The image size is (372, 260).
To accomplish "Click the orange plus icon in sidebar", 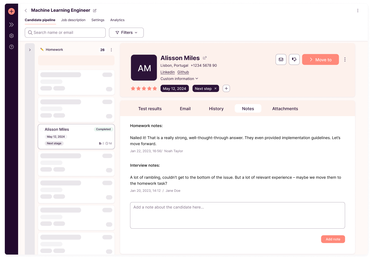I will [11, 11].
